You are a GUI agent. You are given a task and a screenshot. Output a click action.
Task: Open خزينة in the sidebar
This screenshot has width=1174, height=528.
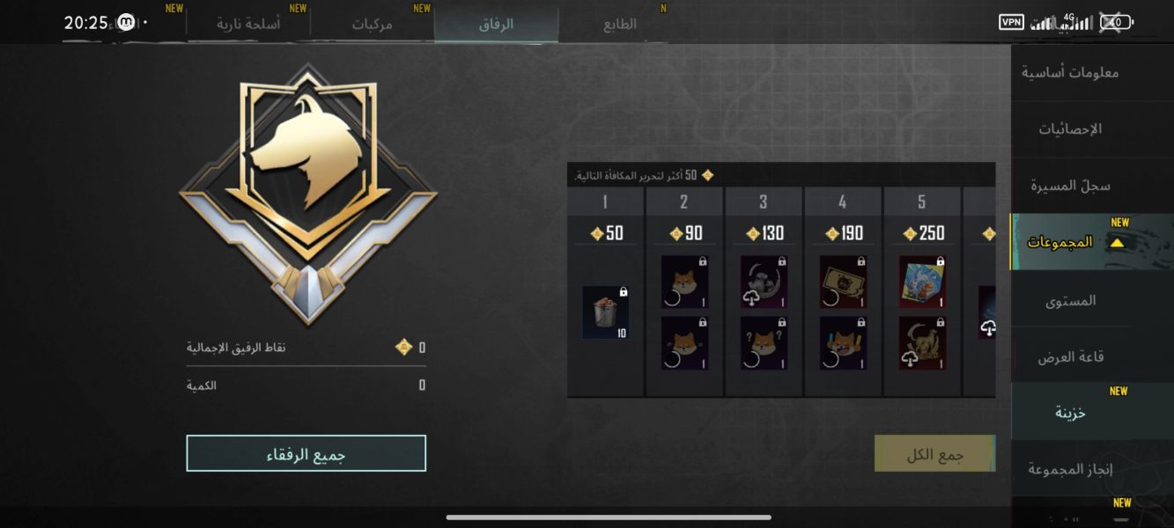(x=1070, y=413)
